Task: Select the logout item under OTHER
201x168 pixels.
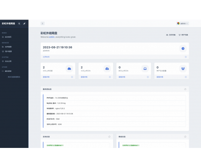Action: [x=14, y=71]
